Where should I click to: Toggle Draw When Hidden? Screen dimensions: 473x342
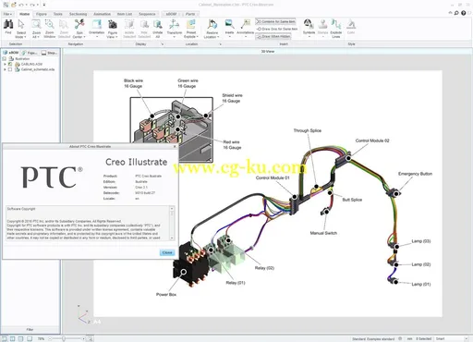point(273,36)
